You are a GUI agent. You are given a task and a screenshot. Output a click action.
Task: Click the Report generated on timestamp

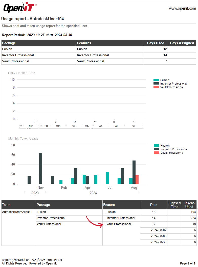point(32,260)
